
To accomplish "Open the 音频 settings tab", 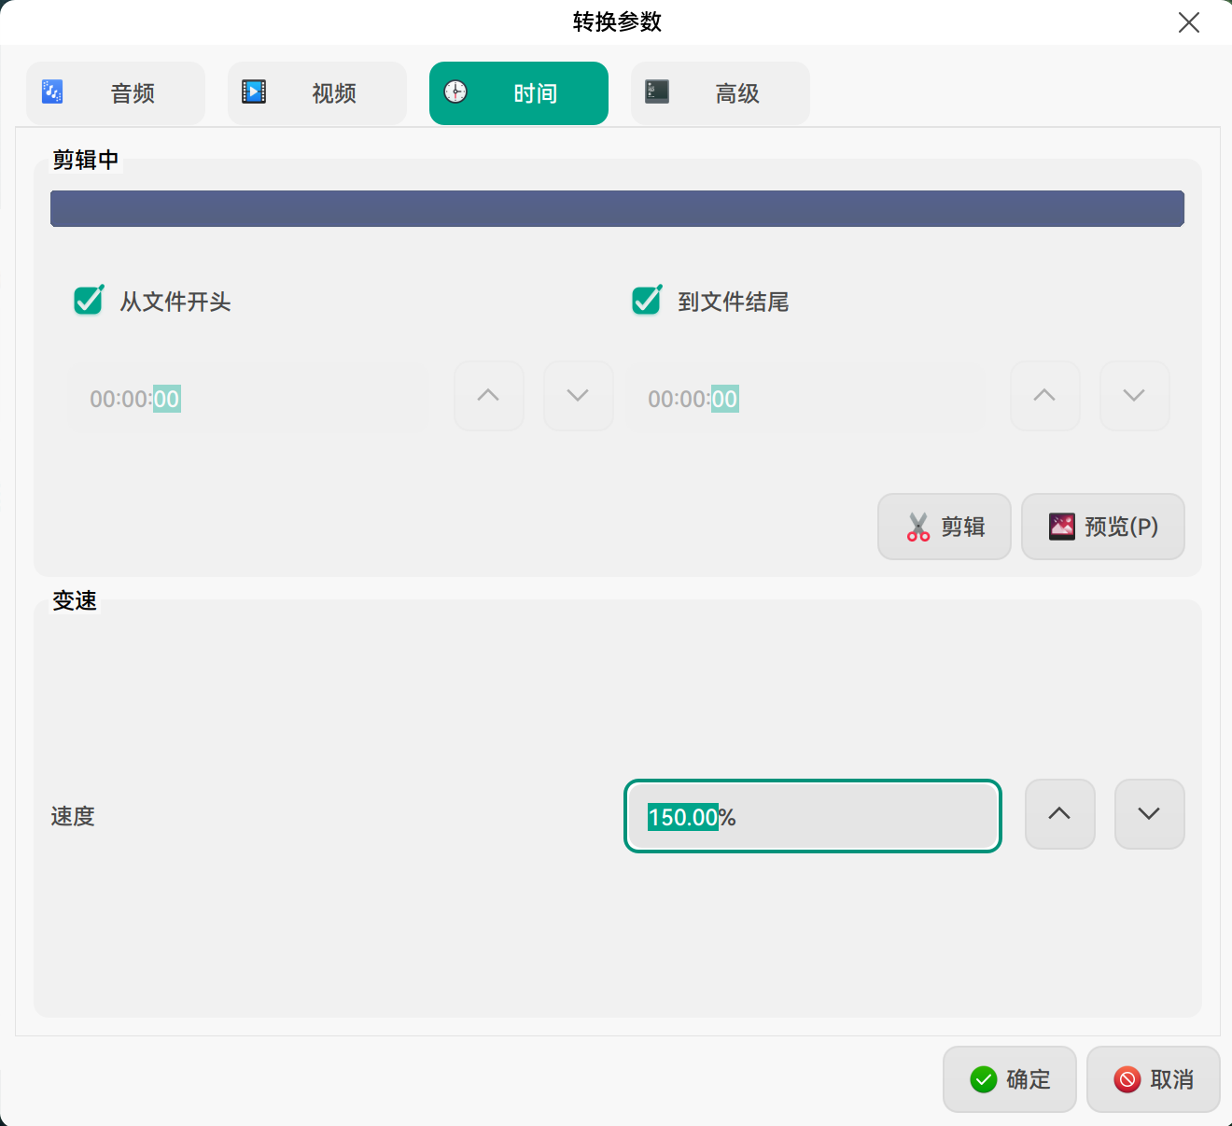I will pos(115,92).
